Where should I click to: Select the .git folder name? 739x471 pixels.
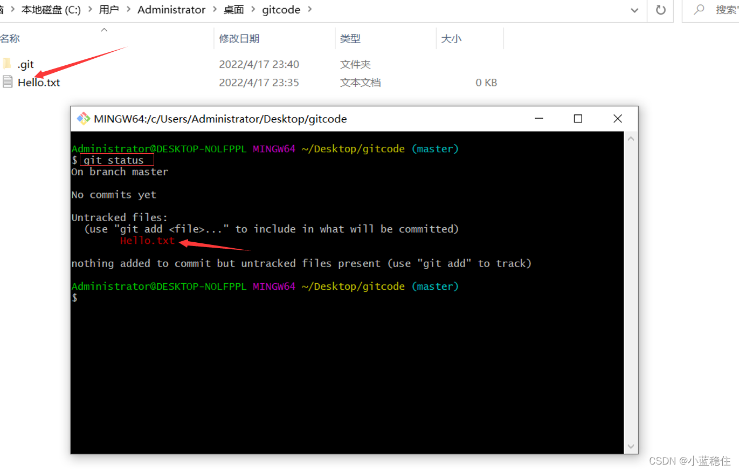click(x=25, y=65)
